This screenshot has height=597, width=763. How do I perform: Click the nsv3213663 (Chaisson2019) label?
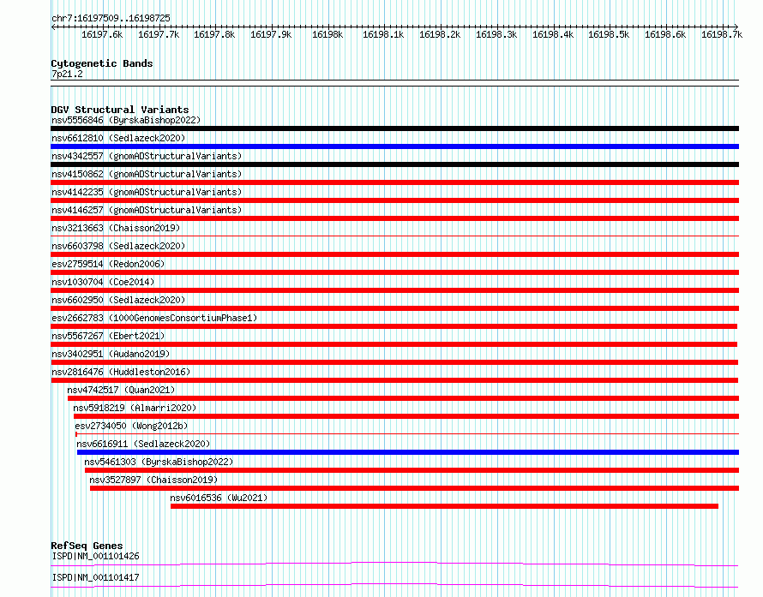[x=116, y=228]
